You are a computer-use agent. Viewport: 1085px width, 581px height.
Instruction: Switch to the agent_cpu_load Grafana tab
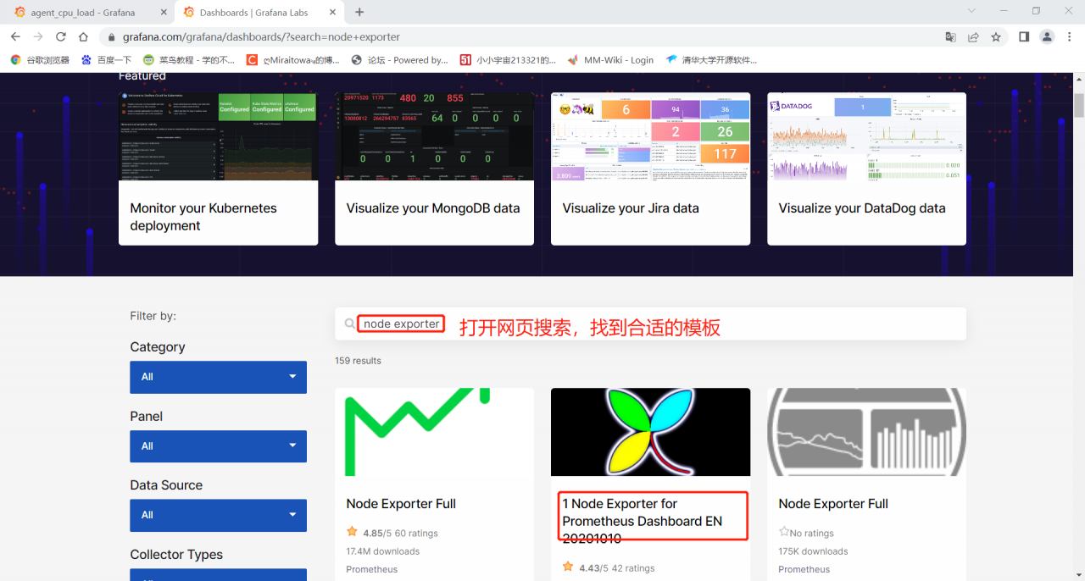click(83, 13)
